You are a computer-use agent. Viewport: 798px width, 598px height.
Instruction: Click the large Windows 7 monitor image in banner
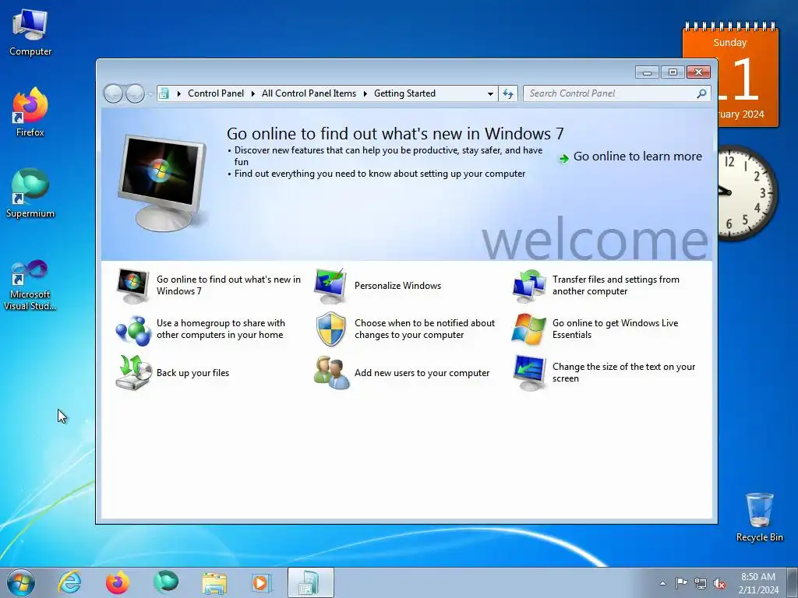162,182
